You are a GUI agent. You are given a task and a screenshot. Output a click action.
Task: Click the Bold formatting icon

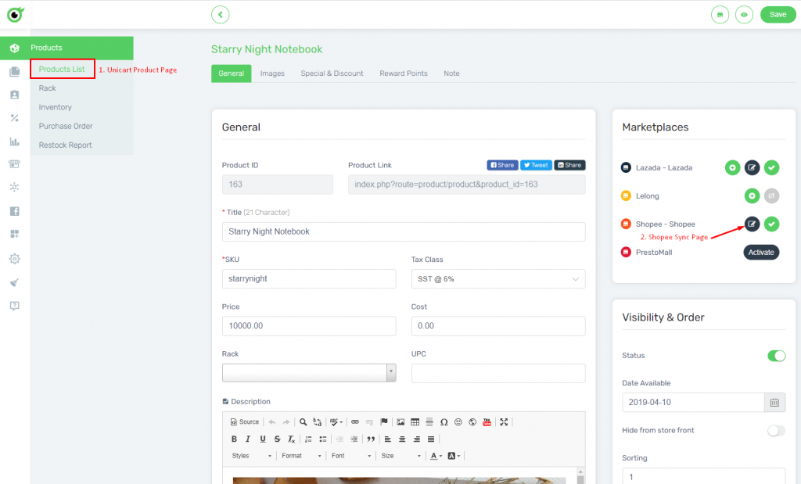[x=234, y=439]
